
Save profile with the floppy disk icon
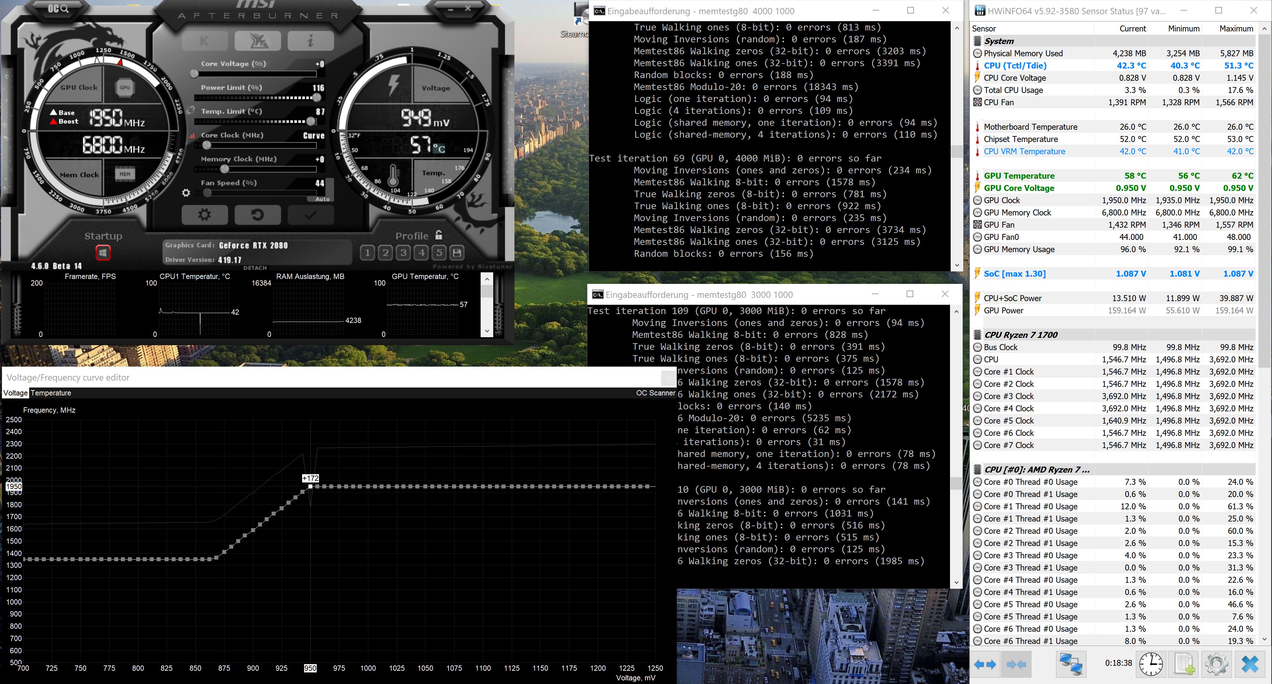pos(457,253)
